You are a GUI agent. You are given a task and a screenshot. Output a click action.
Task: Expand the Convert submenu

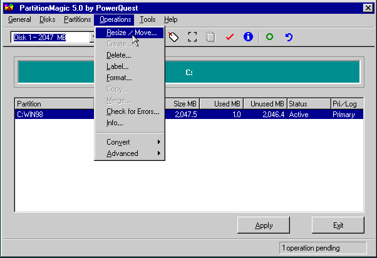pyautogui.click(x=130, y=142)
